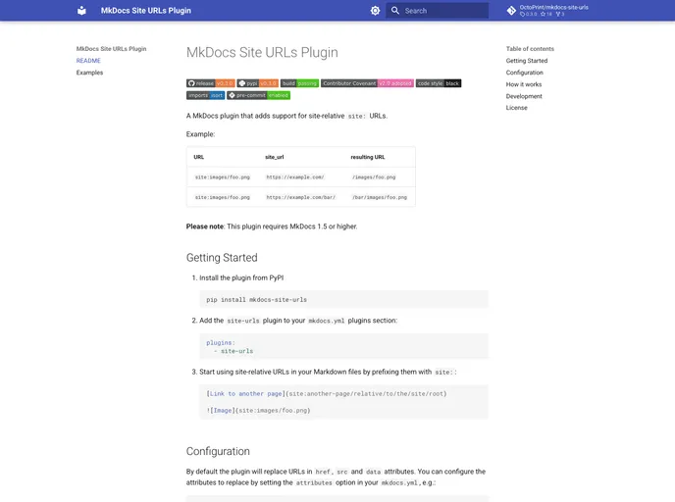Click the inline 'href' code word
The height and width of the screenshot is (502, 675).
323,472
